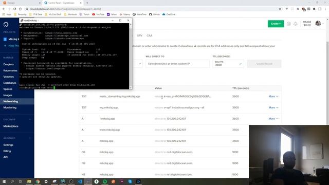329x185 pixels.
Task: Go back with the browser back arrow
Action: click(4, 9)
